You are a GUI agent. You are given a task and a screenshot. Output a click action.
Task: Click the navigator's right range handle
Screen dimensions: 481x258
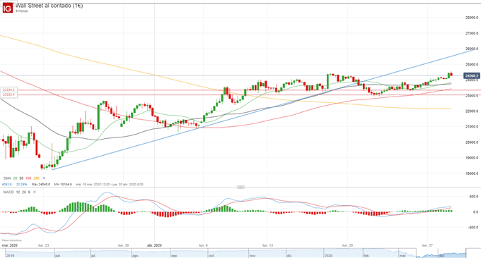coord(466,253)
